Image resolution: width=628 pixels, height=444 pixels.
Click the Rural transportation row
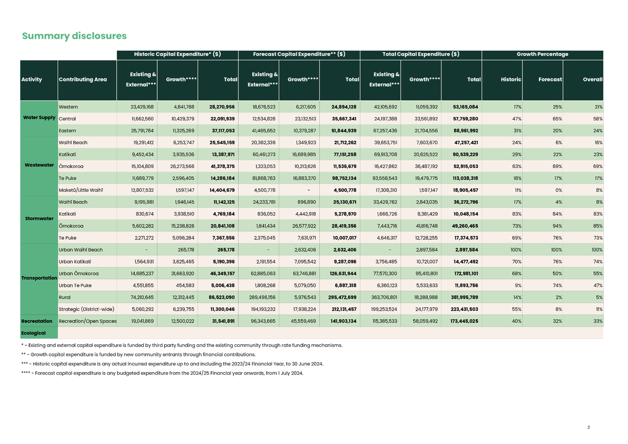(x=68, y=297)
